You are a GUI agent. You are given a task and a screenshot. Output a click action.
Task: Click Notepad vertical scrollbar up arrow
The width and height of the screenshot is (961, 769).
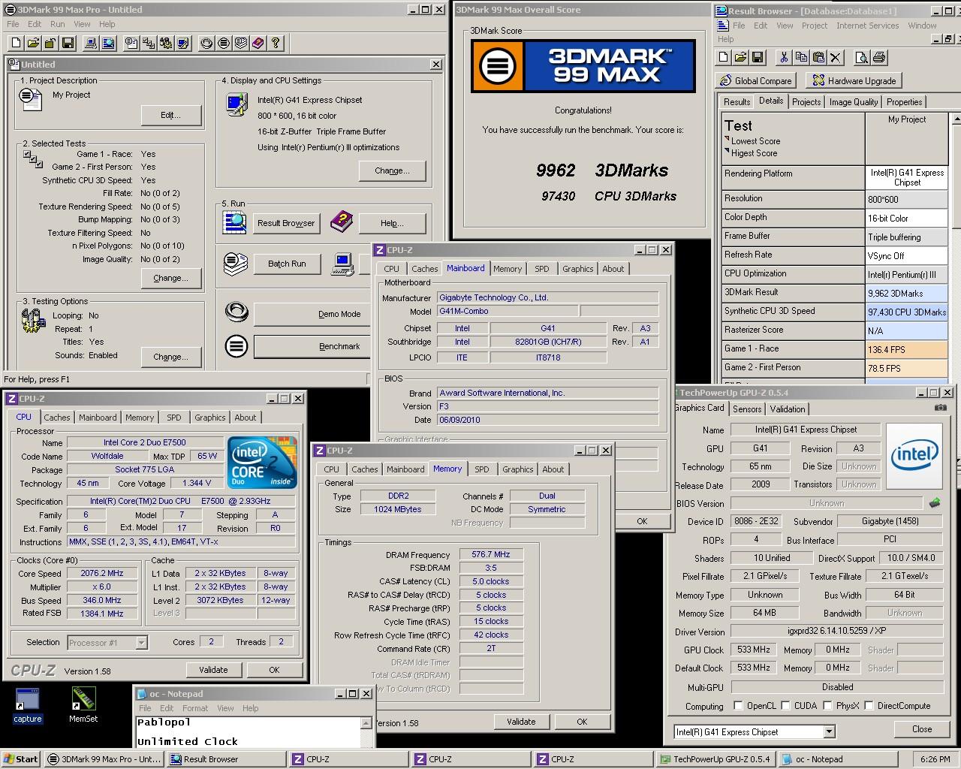click(x=367, y=723)
